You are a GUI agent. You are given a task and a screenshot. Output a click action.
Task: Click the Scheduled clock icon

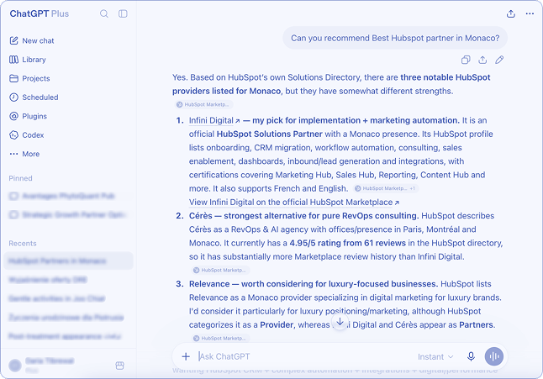13,97
